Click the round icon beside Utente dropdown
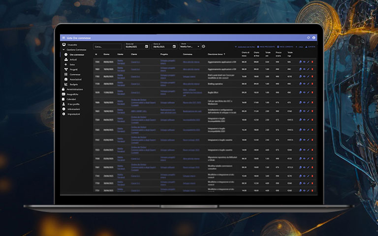This screenshot has width=378, height=236. tap(203, 47)
